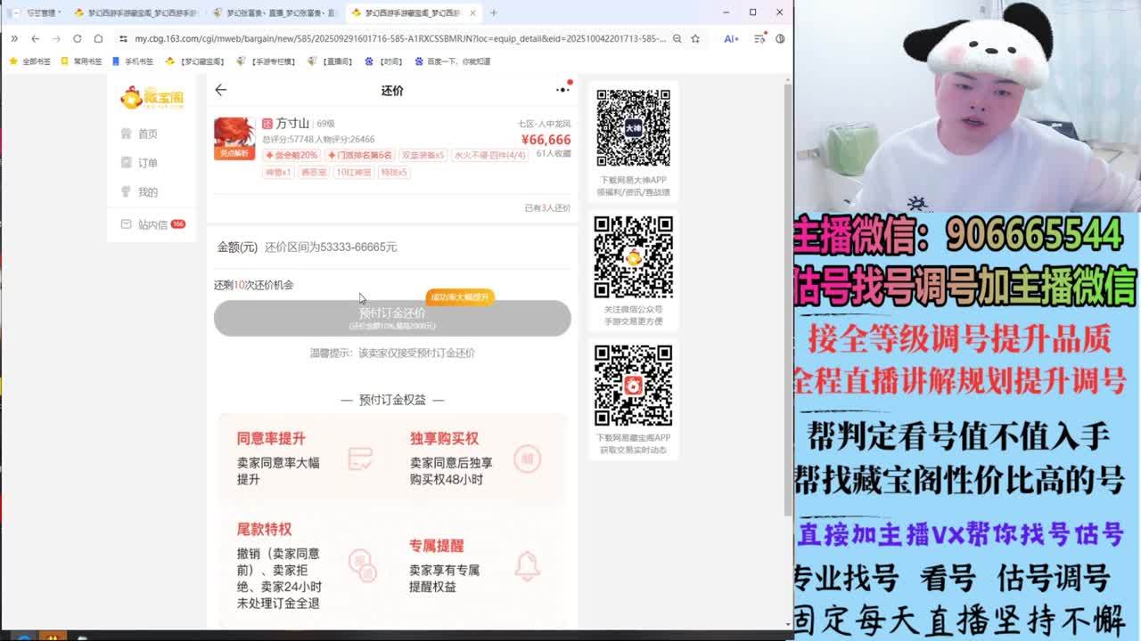Click the AI assistant toolbar icon
Viewport: 1141px width, 641px height.
731,38
